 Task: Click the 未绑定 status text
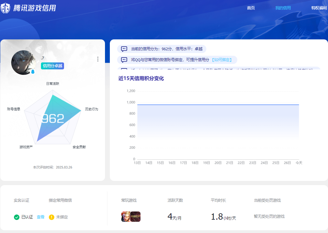pyautogui.click(x=62, y=217)
